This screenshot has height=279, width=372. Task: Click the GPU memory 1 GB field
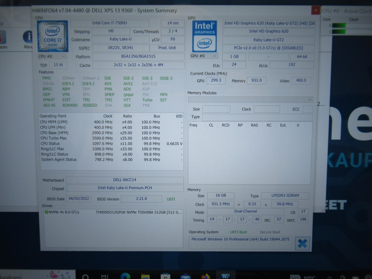pos(234,56)
